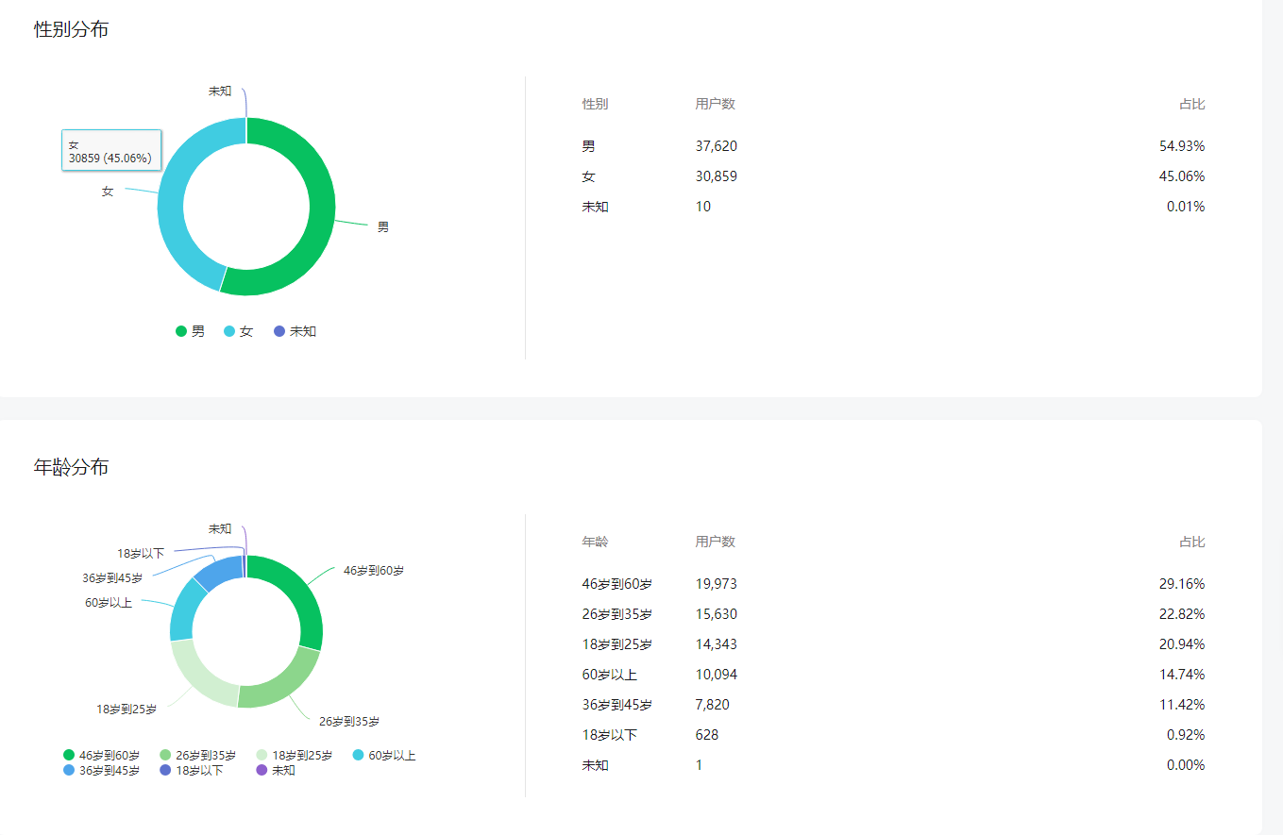Toggle 男 legend in gender chart
1283x835 pixels.
pos(190,331)
